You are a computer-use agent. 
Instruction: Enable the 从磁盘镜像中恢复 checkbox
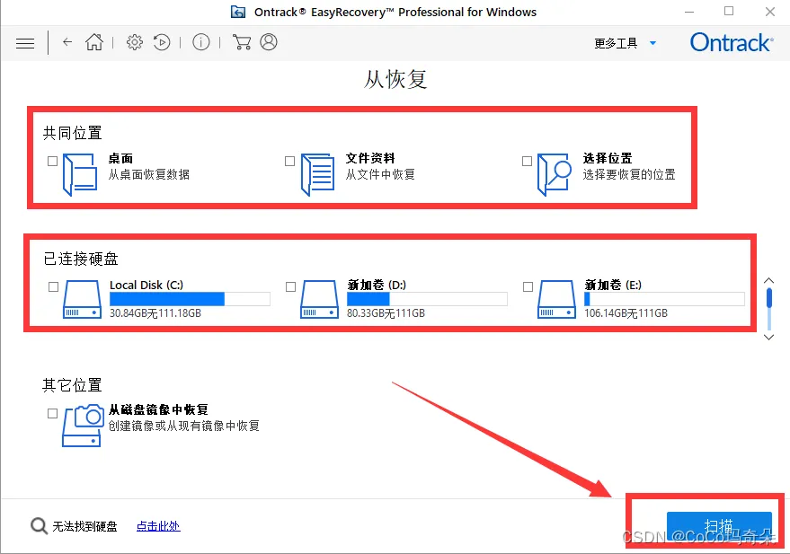pos(52,414)
